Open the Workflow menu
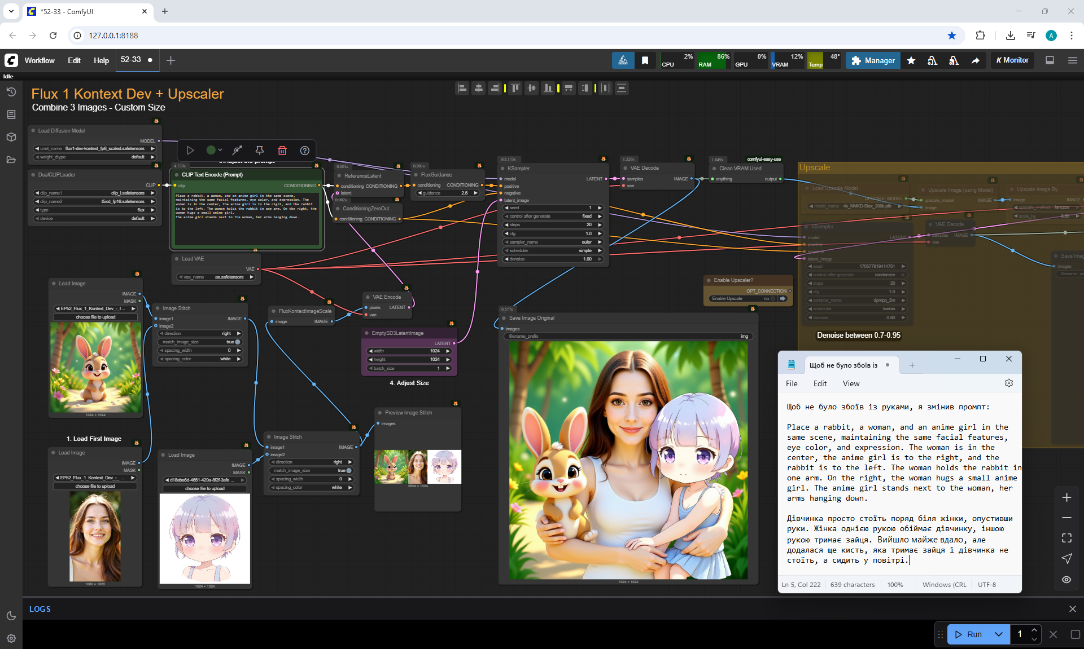1084x649 pixels. pyautogui.click(x=40, y=60)
